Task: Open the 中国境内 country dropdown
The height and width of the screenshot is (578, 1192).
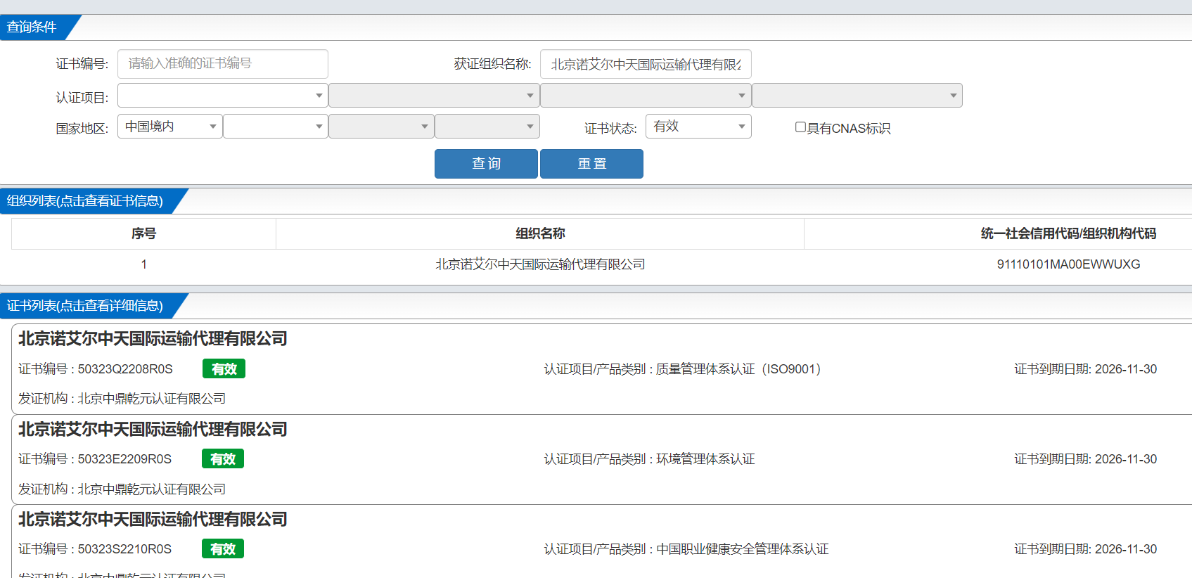Action: point(170,127)
